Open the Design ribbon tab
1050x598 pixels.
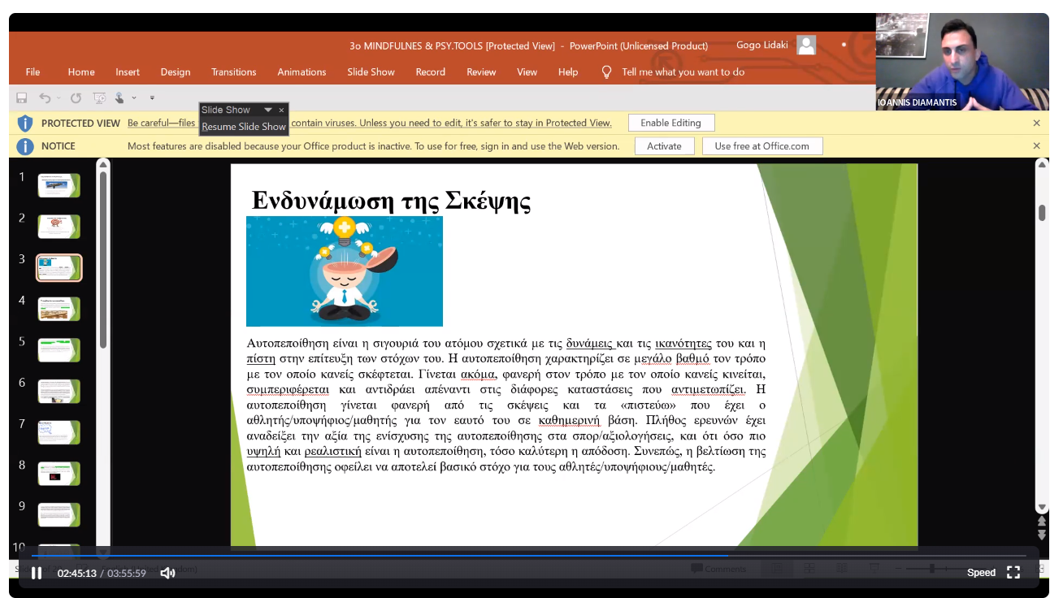click(175, 71)
